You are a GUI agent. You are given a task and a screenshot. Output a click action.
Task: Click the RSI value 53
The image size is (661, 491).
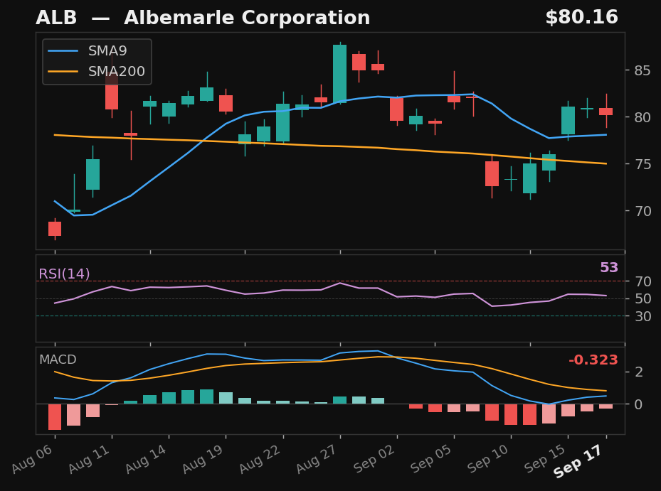[609, 267]
